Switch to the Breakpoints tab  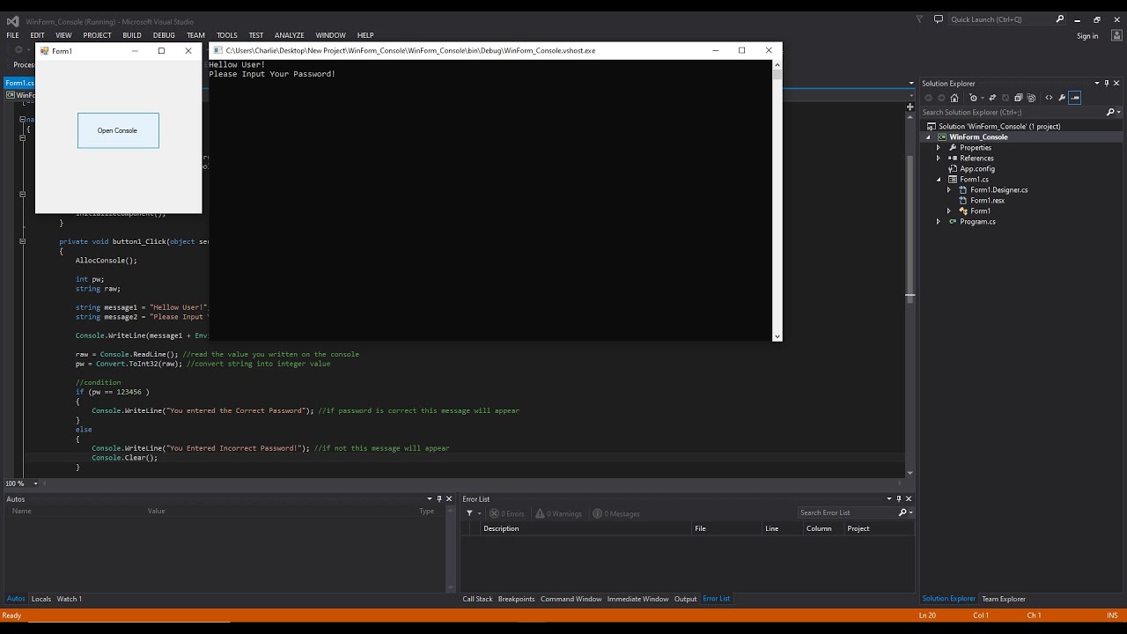(516, 599)
